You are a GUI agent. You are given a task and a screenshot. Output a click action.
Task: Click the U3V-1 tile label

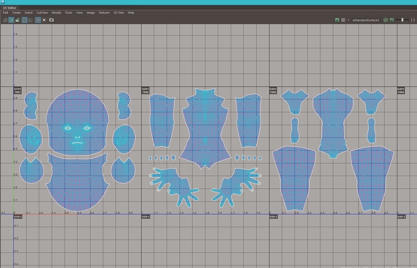pyautogui.click(x=273, y=217)
